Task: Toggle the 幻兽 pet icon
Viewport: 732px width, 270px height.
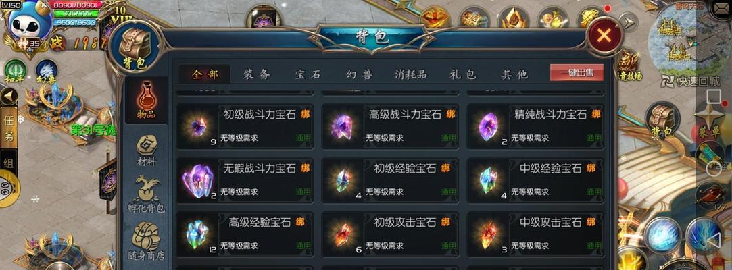Action: point(47,72)
